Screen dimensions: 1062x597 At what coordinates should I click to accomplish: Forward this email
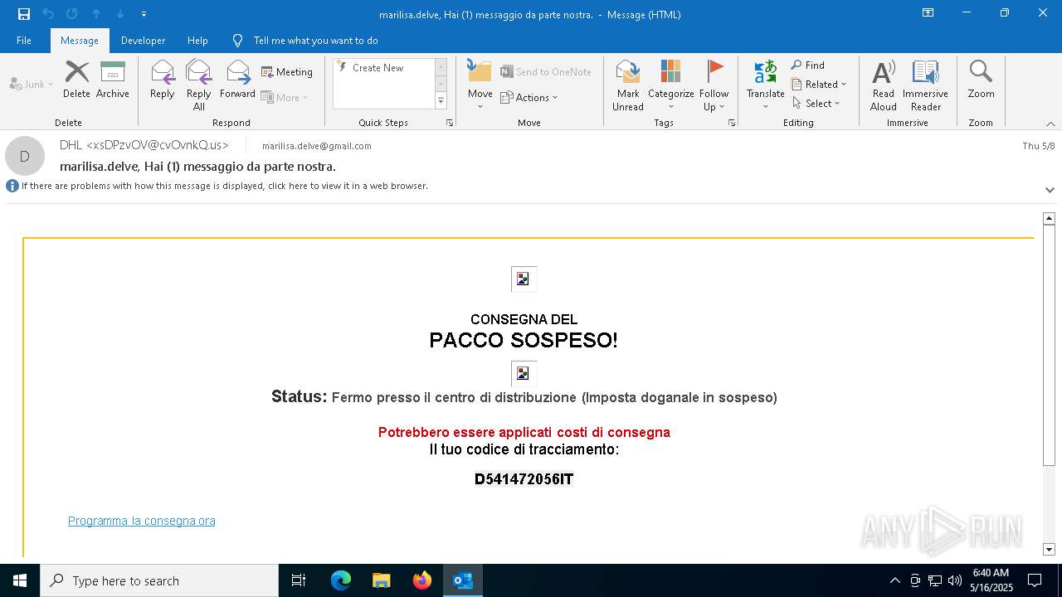[x=238, y=80]
